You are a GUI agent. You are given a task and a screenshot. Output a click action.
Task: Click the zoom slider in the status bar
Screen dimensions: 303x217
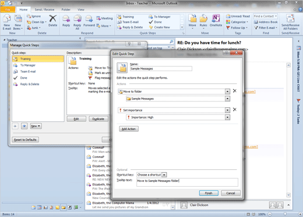(x=285, y=214)
